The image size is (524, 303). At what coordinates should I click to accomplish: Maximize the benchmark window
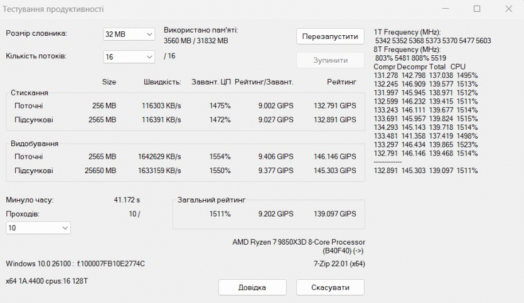tap(477, 9)
